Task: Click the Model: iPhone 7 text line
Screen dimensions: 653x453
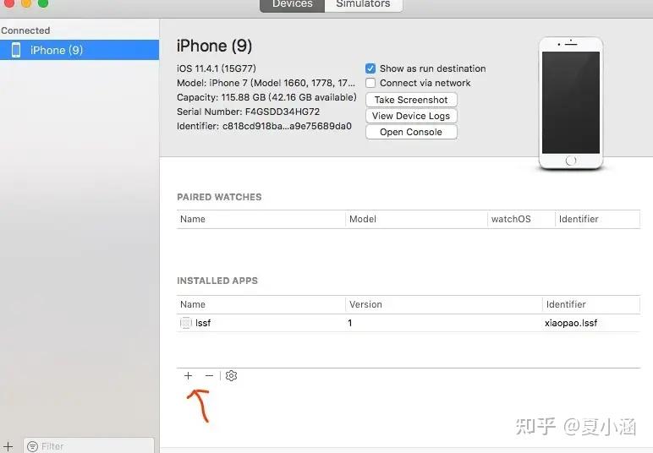Action: [266, 83]
